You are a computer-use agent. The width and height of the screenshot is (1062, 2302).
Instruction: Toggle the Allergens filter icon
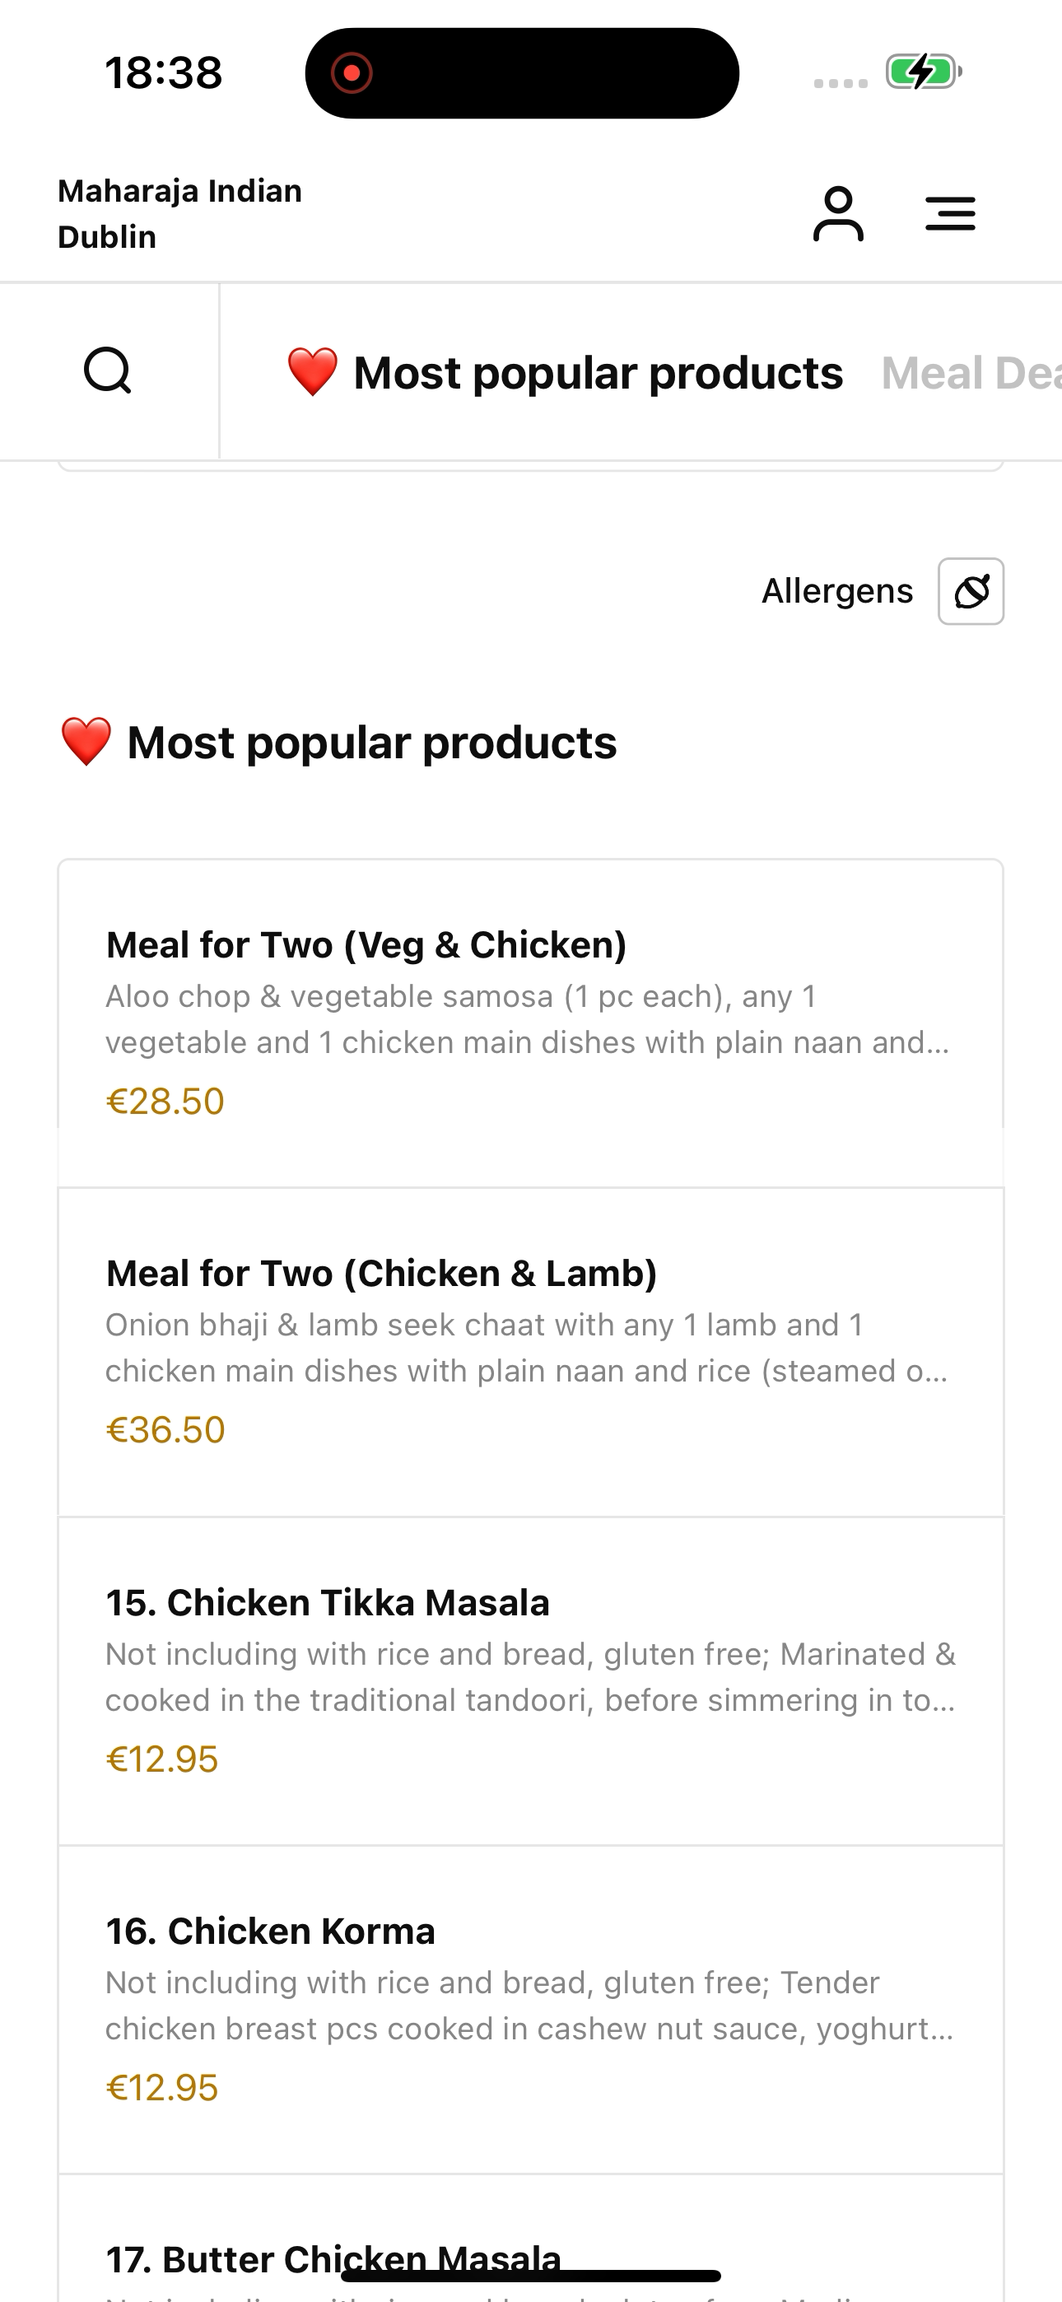[x=971, y=592]
